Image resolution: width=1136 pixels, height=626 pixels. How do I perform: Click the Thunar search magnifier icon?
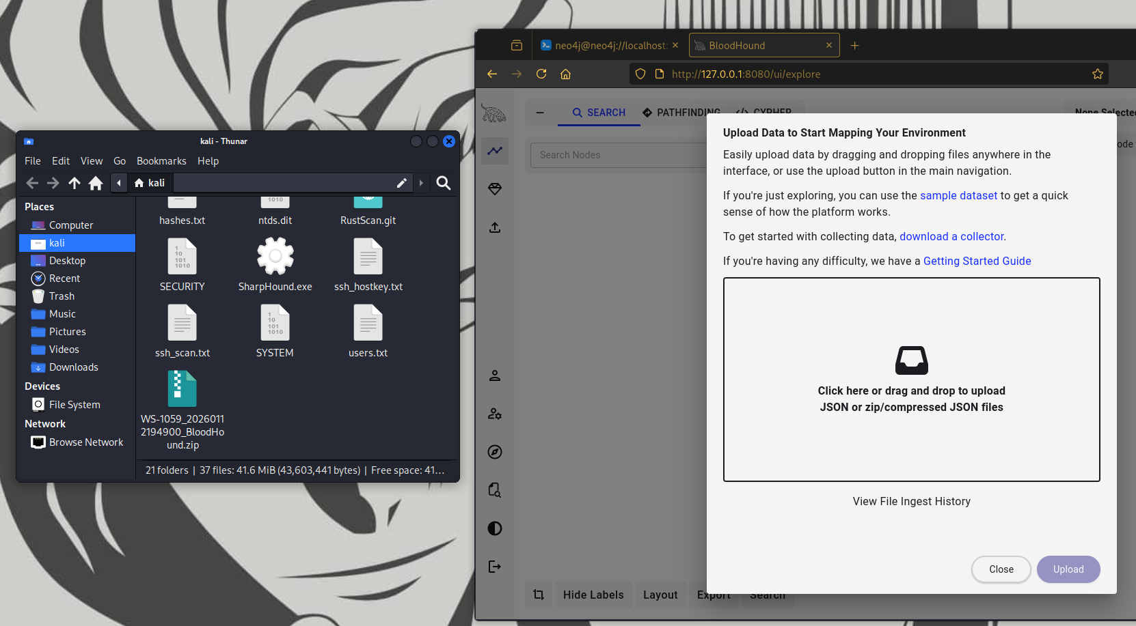pos(444,183)
